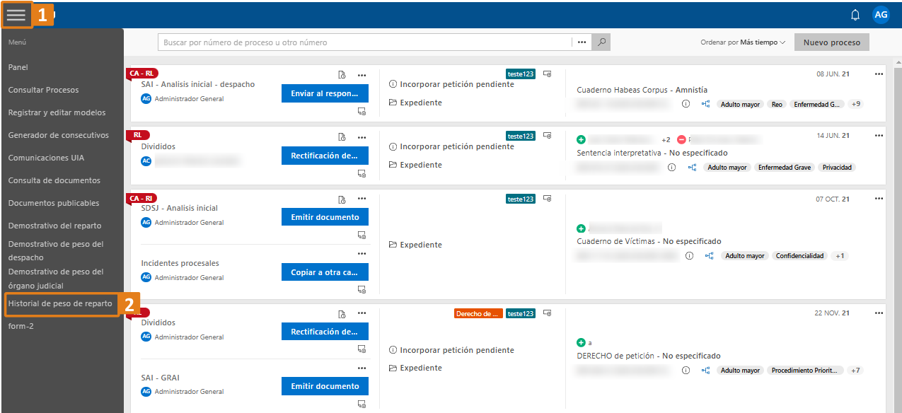Click the Enfermedad G... tag
The height and width of the screenshot is (413, 902).
[x=817, y=104]
